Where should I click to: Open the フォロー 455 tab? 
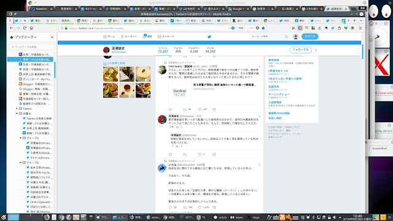(x=178, y=50)
